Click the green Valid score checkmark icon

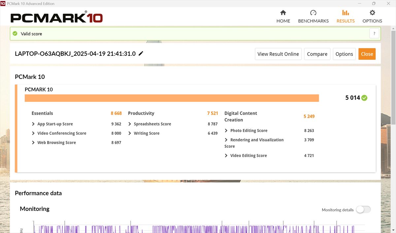coord(15,33)
